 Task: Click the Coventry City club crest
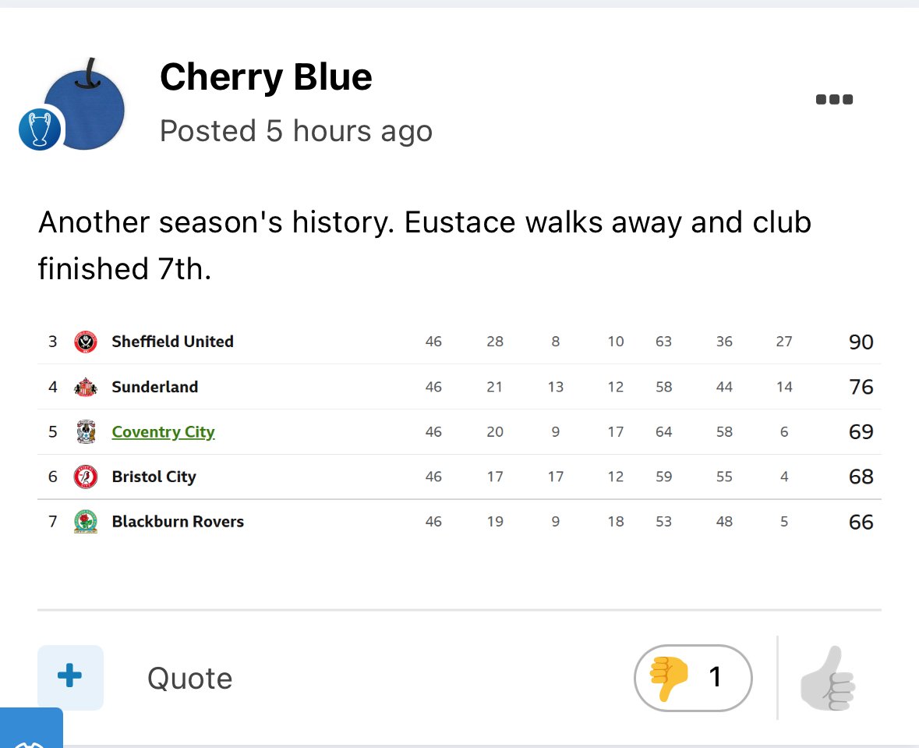[85, 432]
